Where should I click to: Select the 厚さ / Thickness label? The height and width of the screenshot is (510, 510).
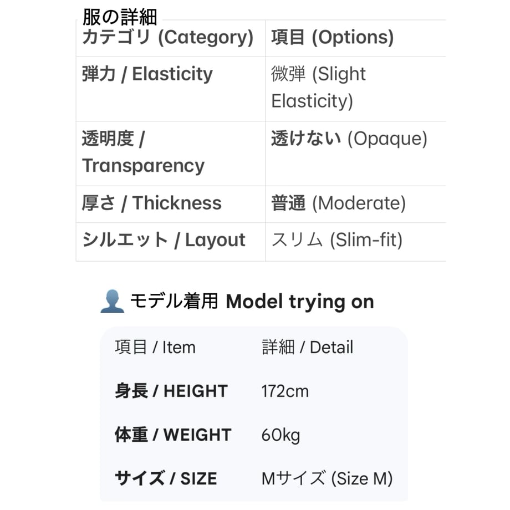(152, 203)
